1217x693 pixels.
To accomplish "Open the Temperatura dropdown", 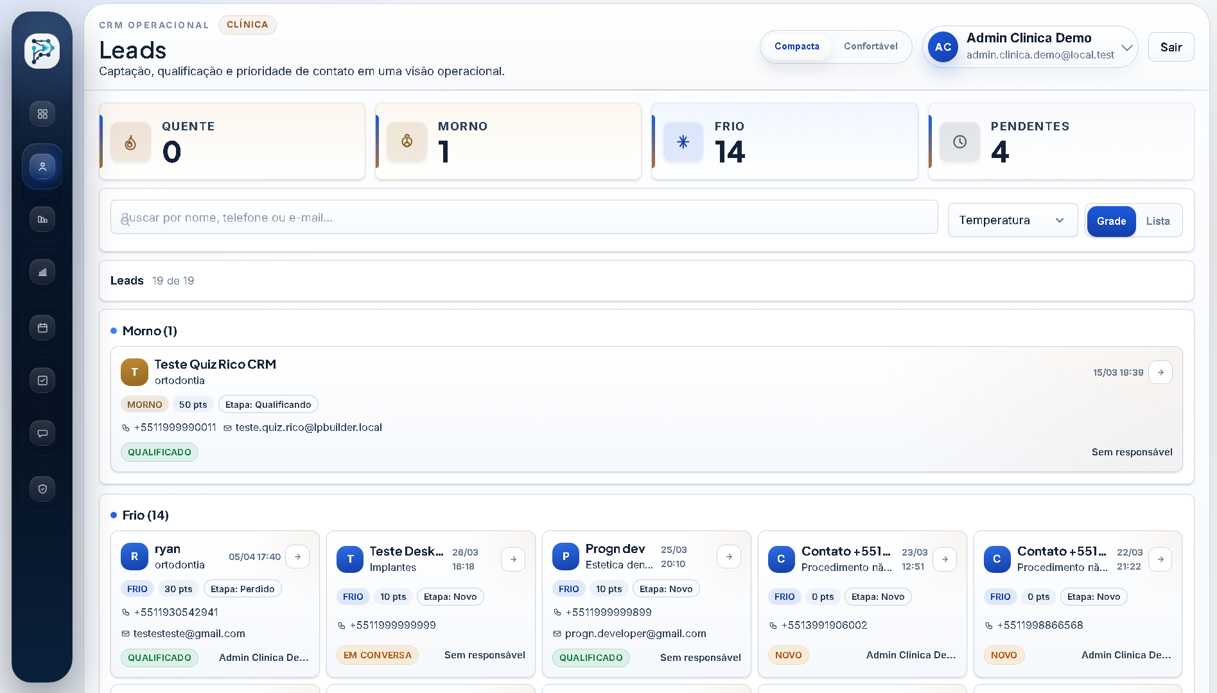I will click(1012, 220).
